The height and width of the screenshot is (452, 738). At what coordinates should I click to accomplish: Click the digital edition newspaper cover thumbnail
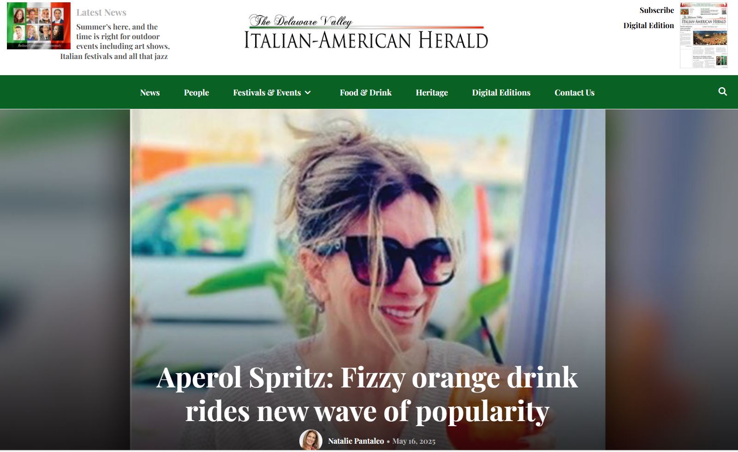(x=704, y=36)
